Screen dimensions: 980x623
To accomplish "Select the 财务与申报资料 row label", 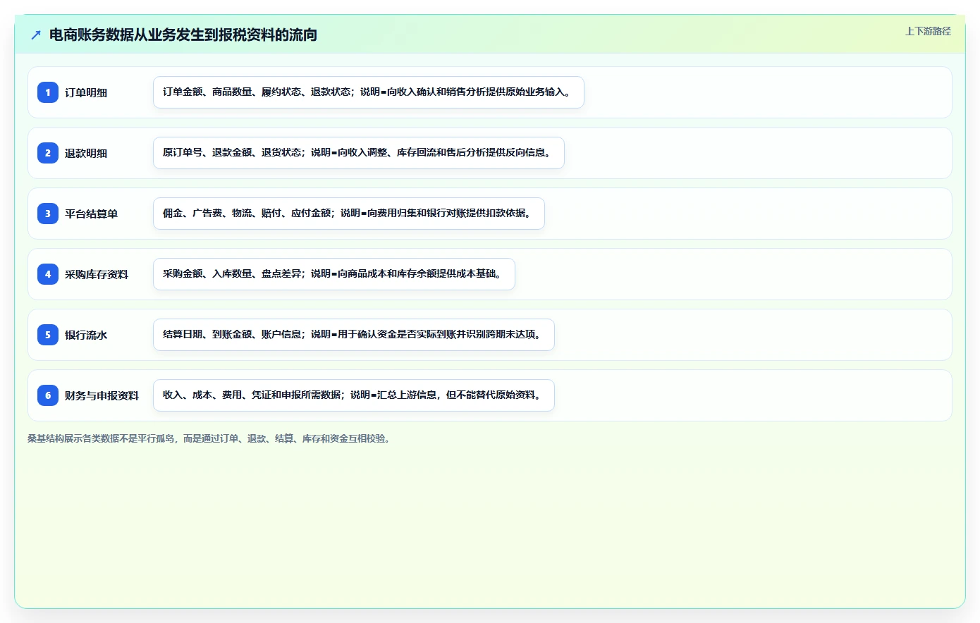I will pos(102,395).
